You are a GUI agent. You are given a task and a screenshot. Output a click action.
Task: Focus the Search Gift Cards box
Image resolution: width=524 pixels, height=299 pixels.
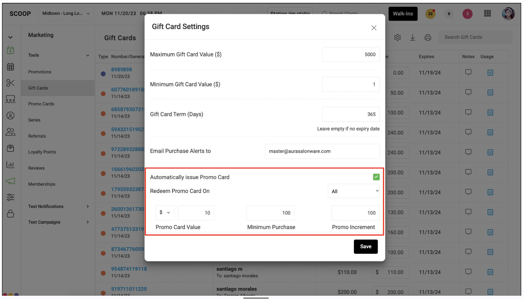point(475,37)
